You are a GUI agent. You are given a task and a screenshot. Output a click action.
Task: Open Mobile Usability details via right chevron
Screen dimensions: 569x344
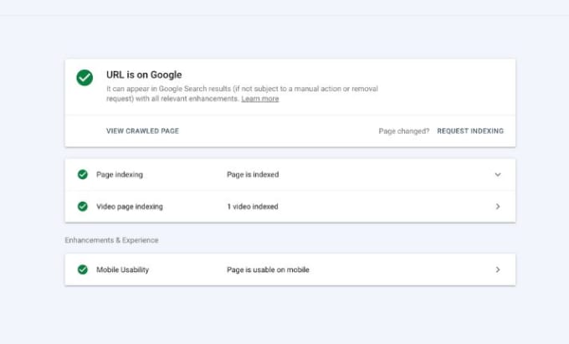[x=498, y=270]
